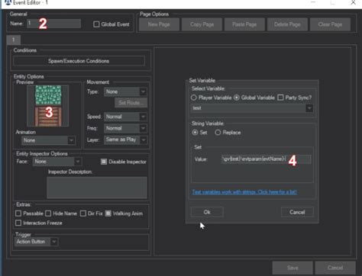Click the Event Editor app icon in title bar
362x276 pixels.
(8, 2)
